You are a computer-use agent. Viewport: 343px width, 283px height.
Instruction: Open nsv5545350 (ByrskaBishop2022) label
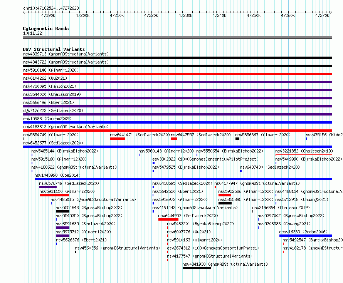(x=89, y=216)
